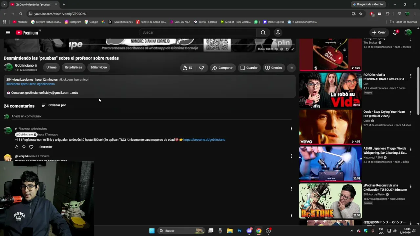Viewport: 420px width, 236px height.
Task: Click the YouTube search box
Action: click(198, 32)
